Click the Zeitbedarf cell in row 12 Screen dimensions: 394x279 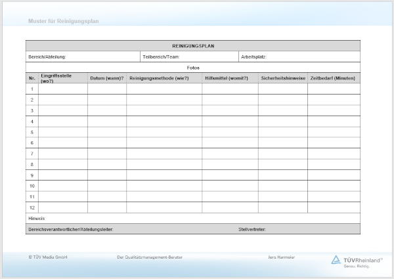(334, 207)
